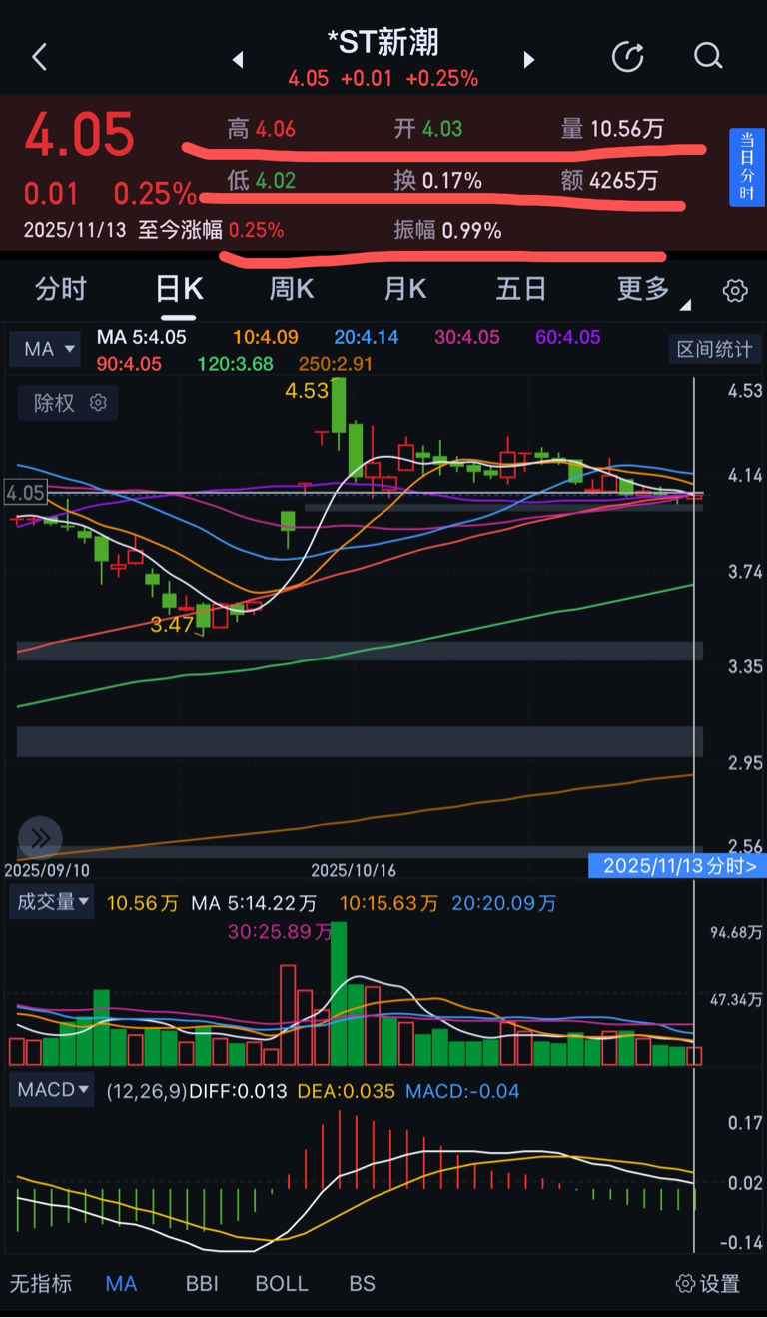Open the search magnifier icon
This screenshot has height=1318, width=767.
[x=708, y=56]
